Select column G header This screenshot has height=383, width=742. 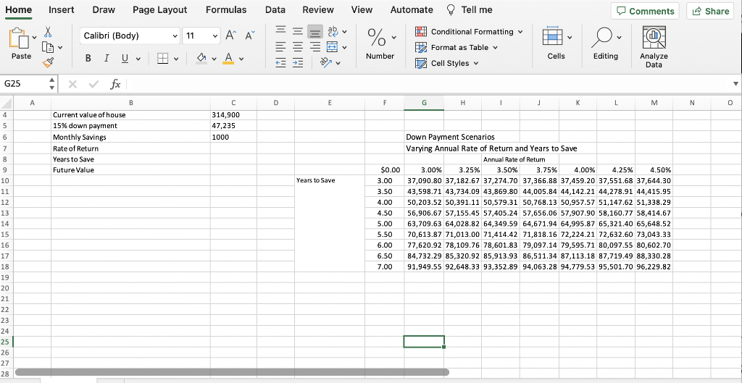[x=424, y=102]
